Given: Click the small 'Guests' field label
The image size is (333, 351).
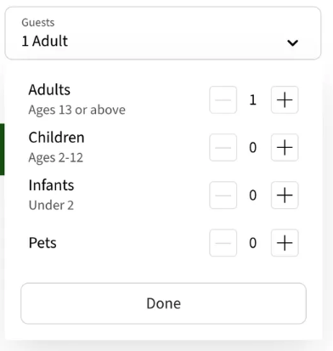Looking at the screenshot, I should click(38, 23).
